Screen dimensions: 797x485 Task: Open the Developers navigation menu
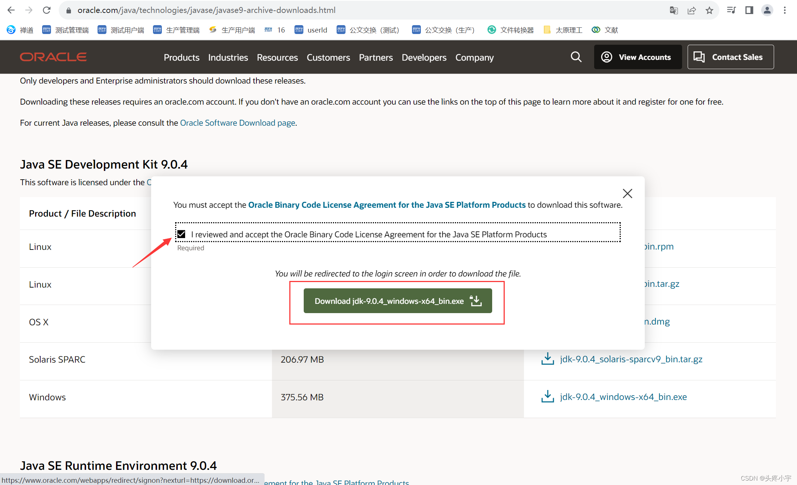tap(424, 57)
